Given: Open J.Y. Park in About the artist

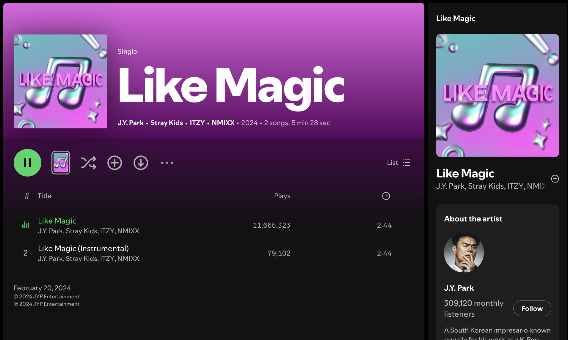Looking at the screenshot, I should (459, 288).
